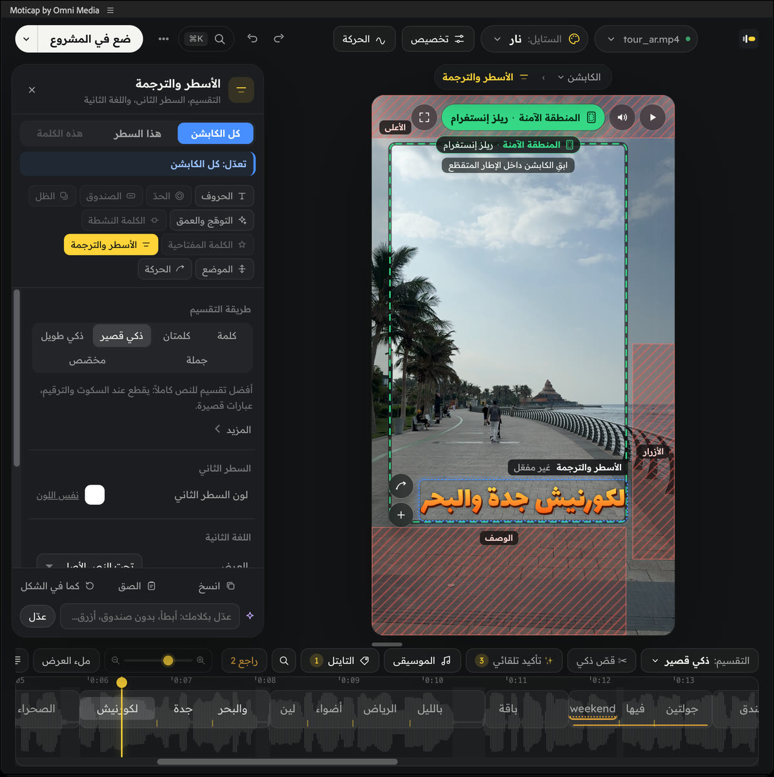Screen dimensions: 774x777
Task: Open the hamburger menu beside Moticap title
Action: point(110,10)
